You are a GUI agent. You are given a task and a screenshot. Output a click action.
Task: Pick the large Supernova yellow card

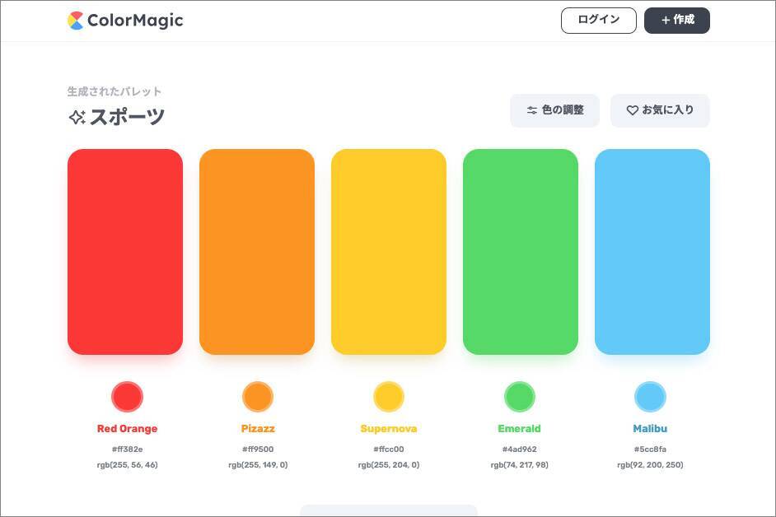pos(389,251)
